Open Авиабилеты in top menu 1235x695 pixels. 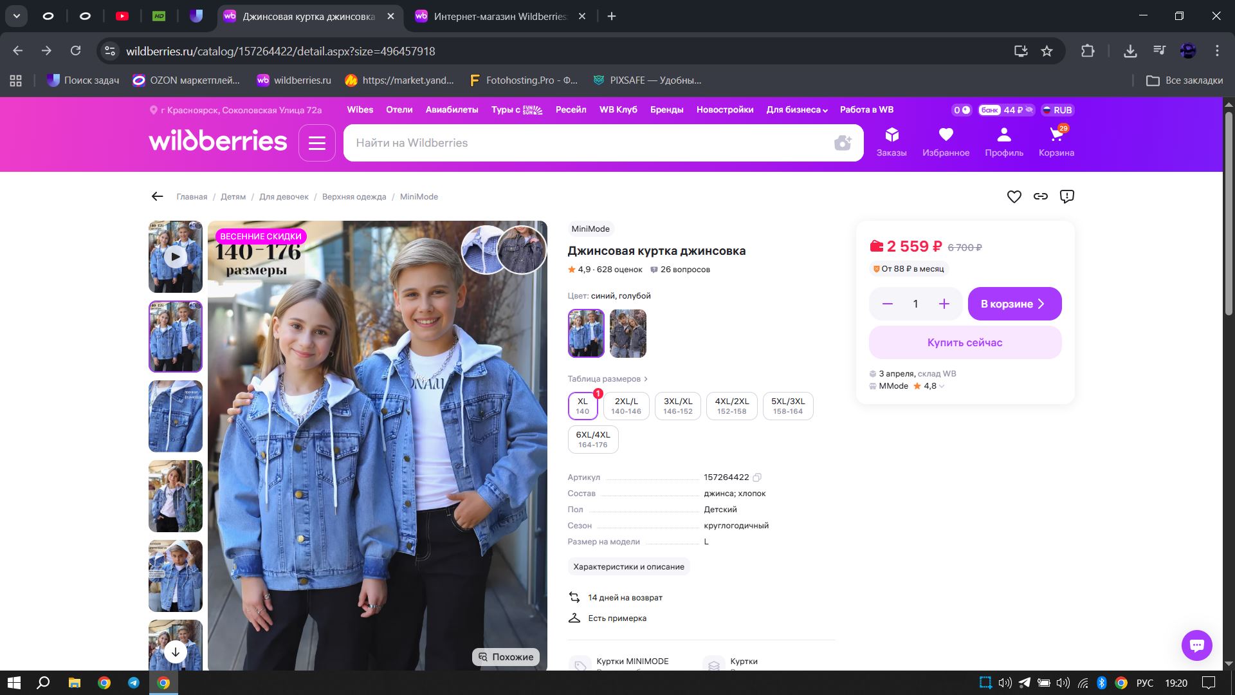452,110
